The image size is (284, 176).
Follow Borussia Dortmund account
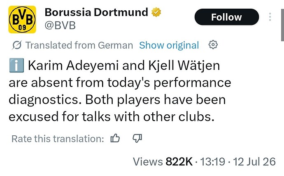tap(227, 17)
